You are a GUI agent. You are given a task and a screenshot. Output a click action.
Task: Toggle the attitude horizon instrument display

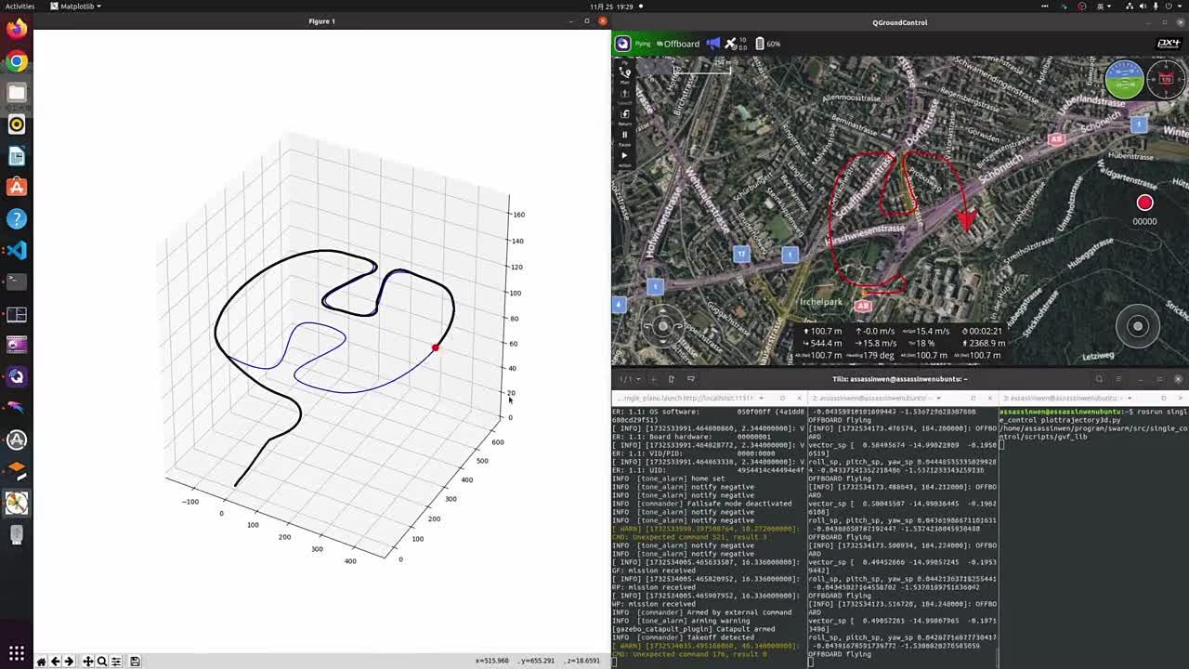tap(1124, 80)
